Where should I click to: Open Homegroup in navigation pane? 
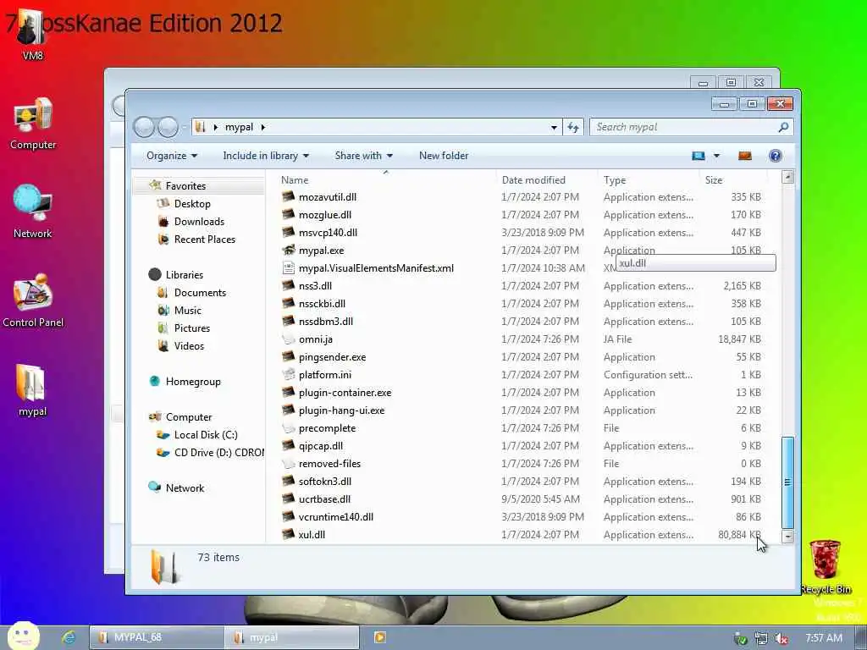click(x=193, y=382)
